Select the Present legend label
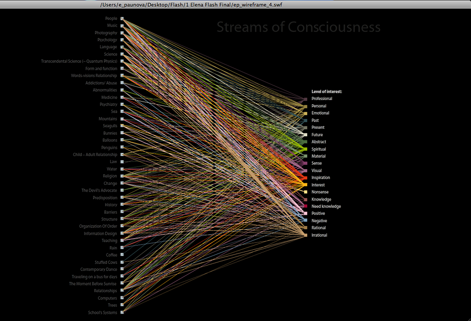 [x=318, y=127]
